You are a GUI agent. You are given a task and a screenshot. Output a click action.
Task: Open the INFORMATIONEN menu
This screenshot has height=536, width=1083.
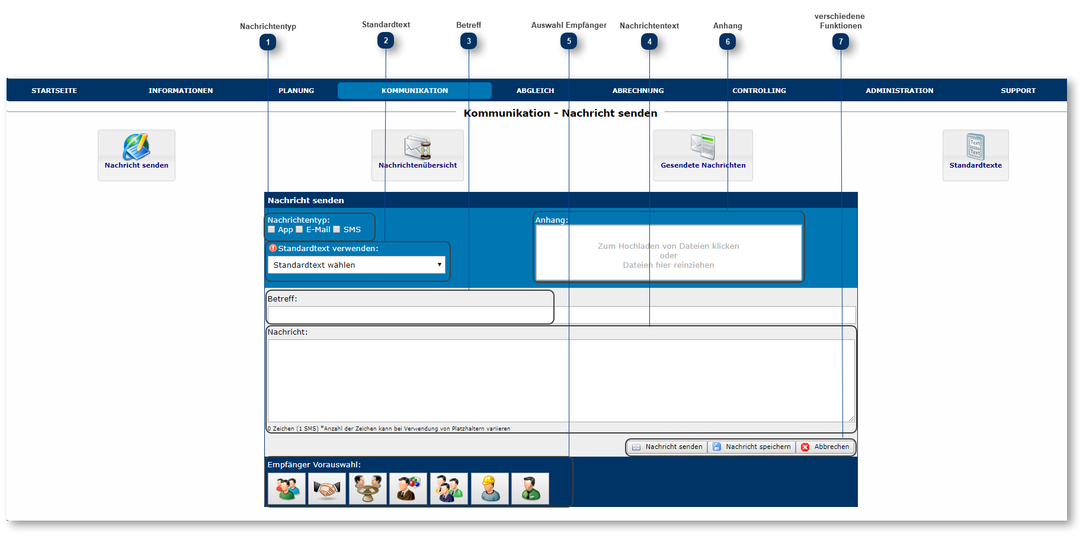[x=181, y=91]
